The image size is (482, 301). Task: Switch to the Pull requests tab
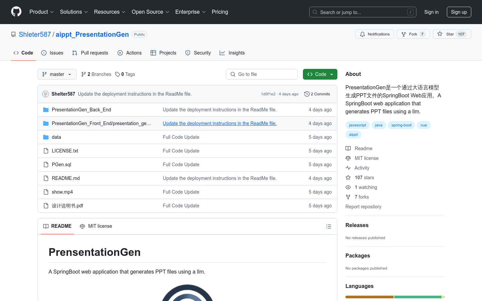point(90,53)
